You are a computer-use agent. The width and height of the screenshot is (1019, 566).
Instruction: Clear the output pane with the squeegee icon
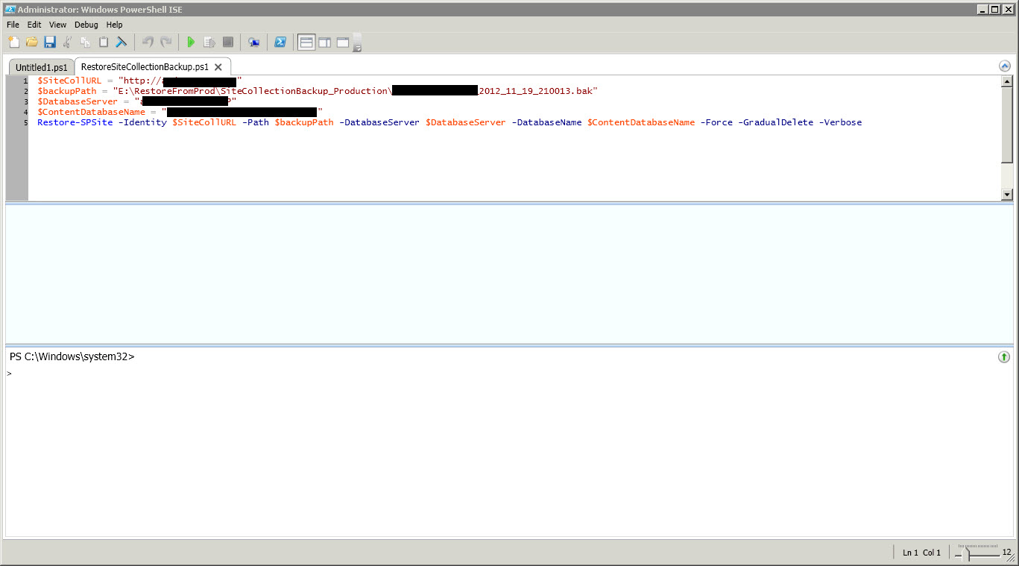121,43
